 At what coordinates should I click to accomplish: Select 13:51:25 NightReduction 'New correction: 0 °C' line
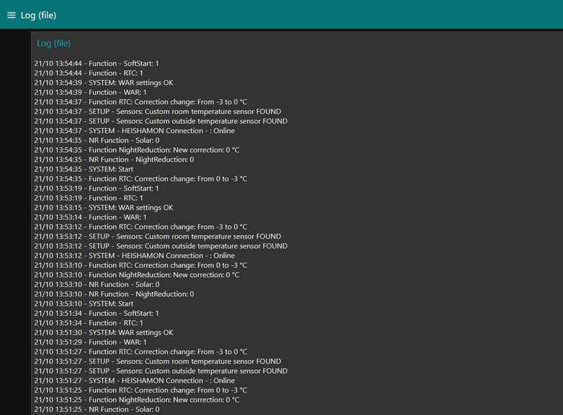pyautogui.click(x=137, y=400)
